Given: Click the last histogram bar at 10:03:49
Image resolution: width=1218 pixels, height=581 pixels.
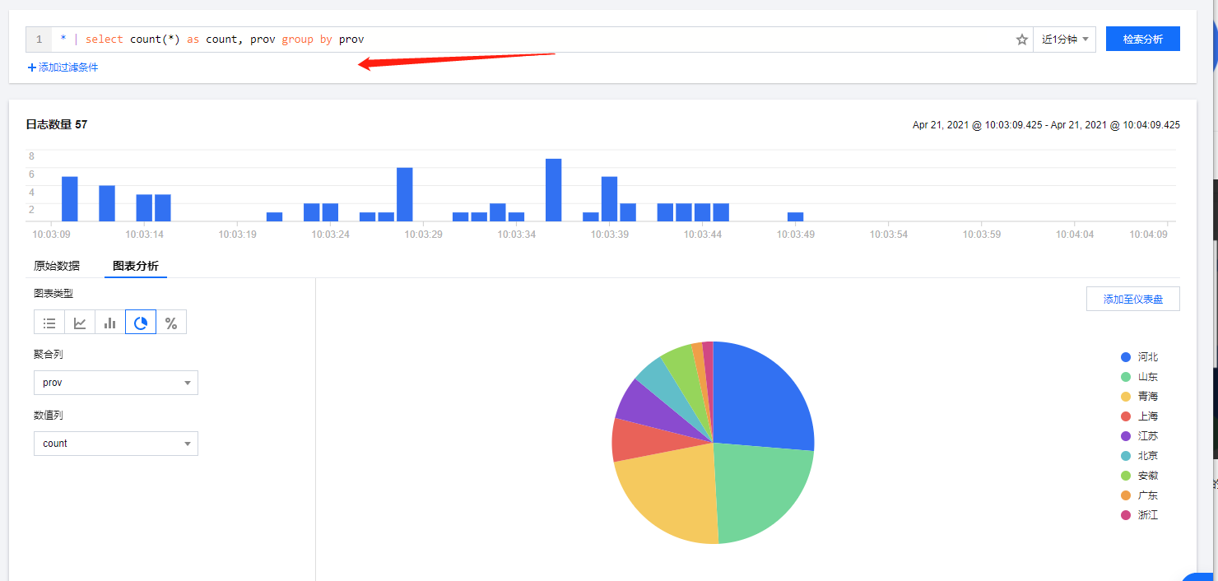Looking at the screenshot, I should [x=795, y=216].
